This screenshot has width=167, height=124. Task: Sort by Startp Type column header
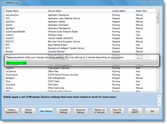145,11
